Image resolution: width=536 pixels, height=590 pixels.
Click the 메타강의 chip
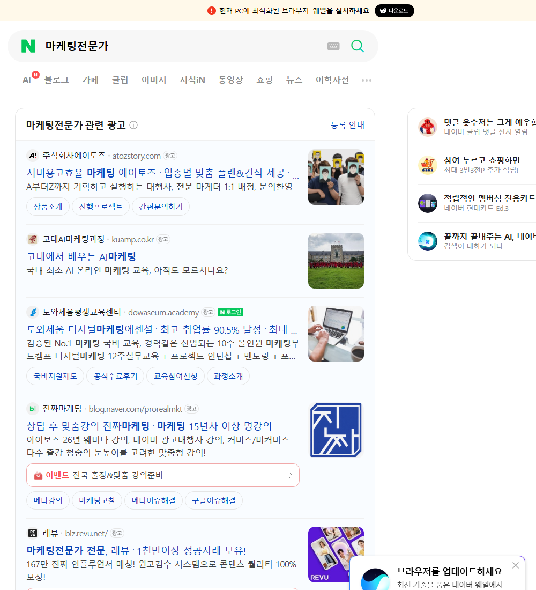(x=48, y=500)
